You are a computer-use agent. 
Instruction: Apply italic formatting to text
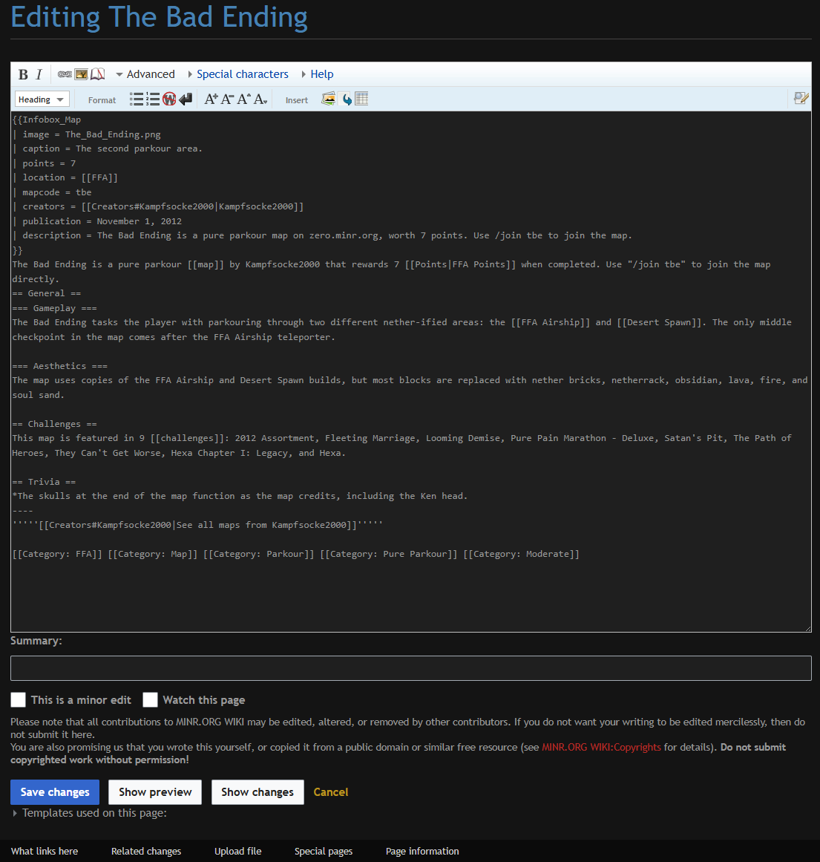tap(39, 74)
